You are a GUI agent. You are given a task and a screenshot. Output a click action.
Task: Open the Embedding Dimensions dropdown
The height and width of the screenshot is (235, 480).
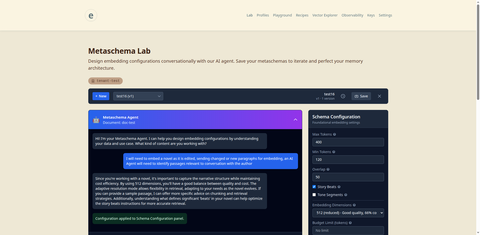coord(348,213)
